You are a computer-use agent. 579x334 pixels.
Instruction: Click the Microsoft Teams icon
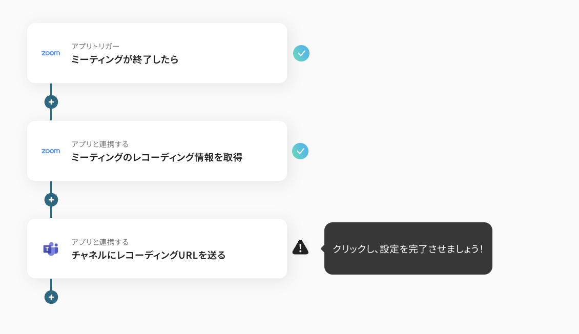point(51,248)
